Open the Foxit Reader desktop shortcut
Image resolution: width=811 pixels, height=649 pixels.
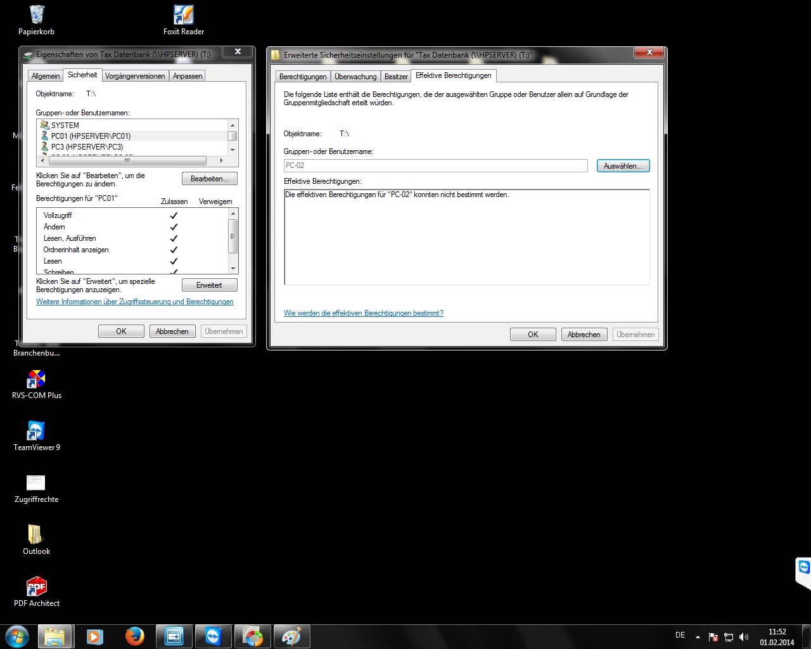click(184, 20)
